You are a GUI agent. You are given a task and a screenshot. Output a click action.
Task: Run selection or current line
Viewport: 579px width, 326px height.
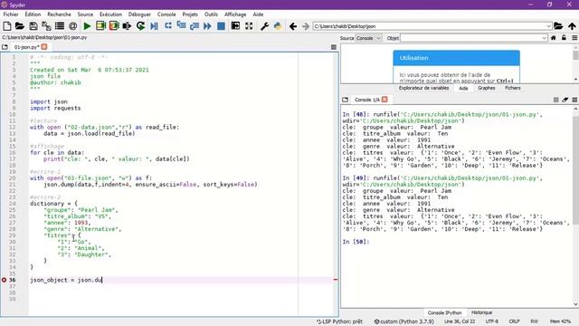pyautogui.click(x=127, y=26)
